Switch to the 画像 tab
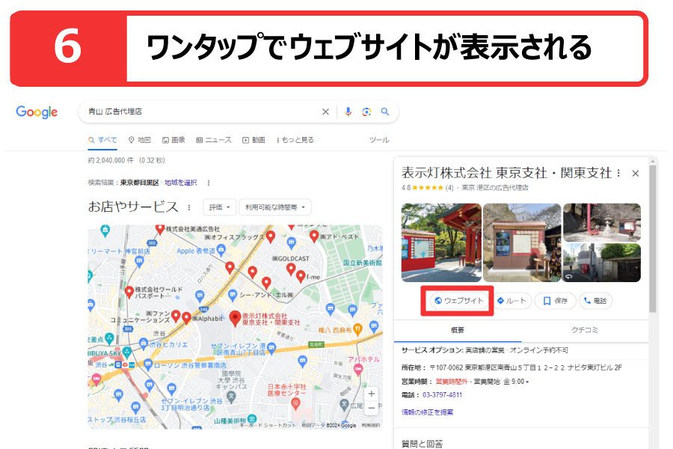673x449 pixels. click(x=173, y=140)
